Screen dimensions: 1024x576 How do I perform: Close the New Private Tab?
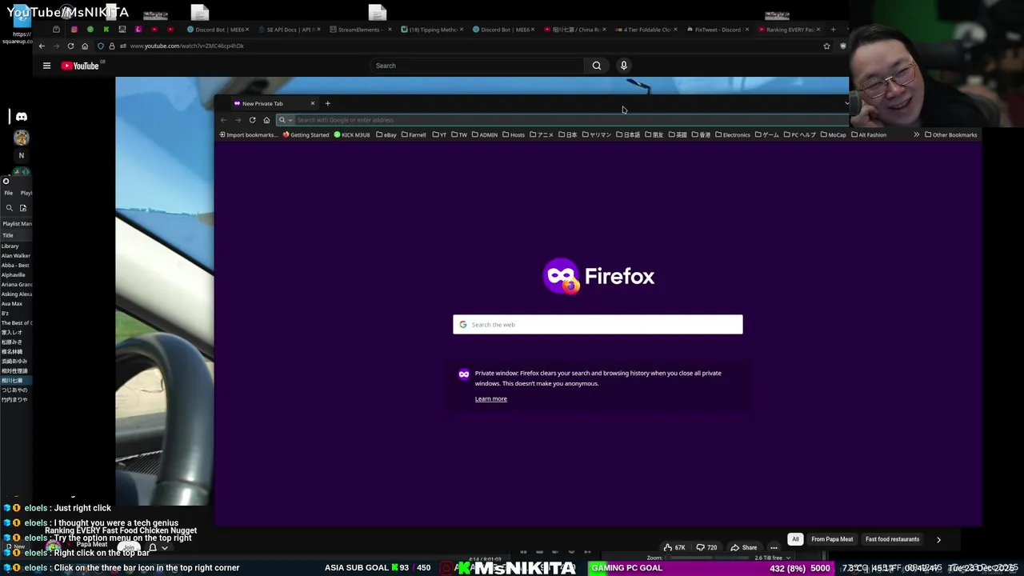pyautogui.click(x=312, y=103)
